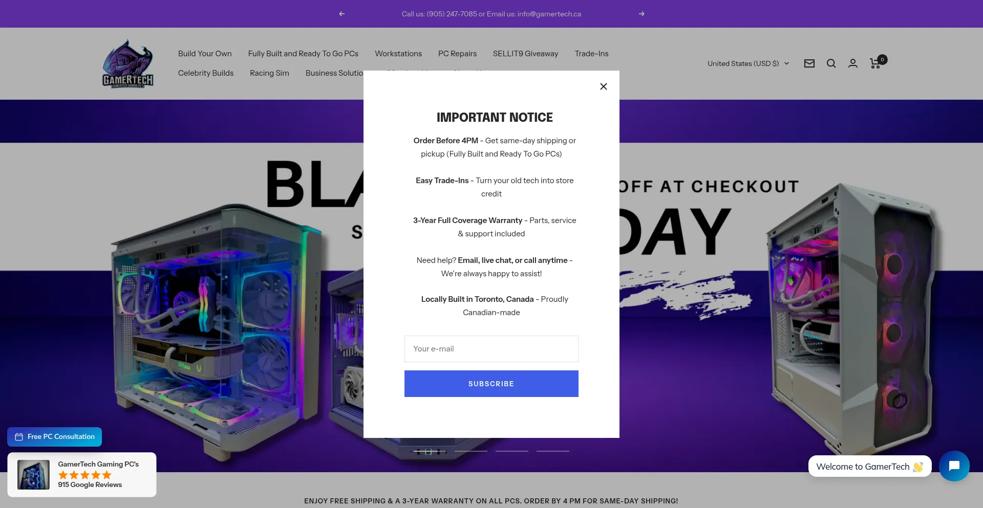Open the live chat bubble icon

pos(954,466)
